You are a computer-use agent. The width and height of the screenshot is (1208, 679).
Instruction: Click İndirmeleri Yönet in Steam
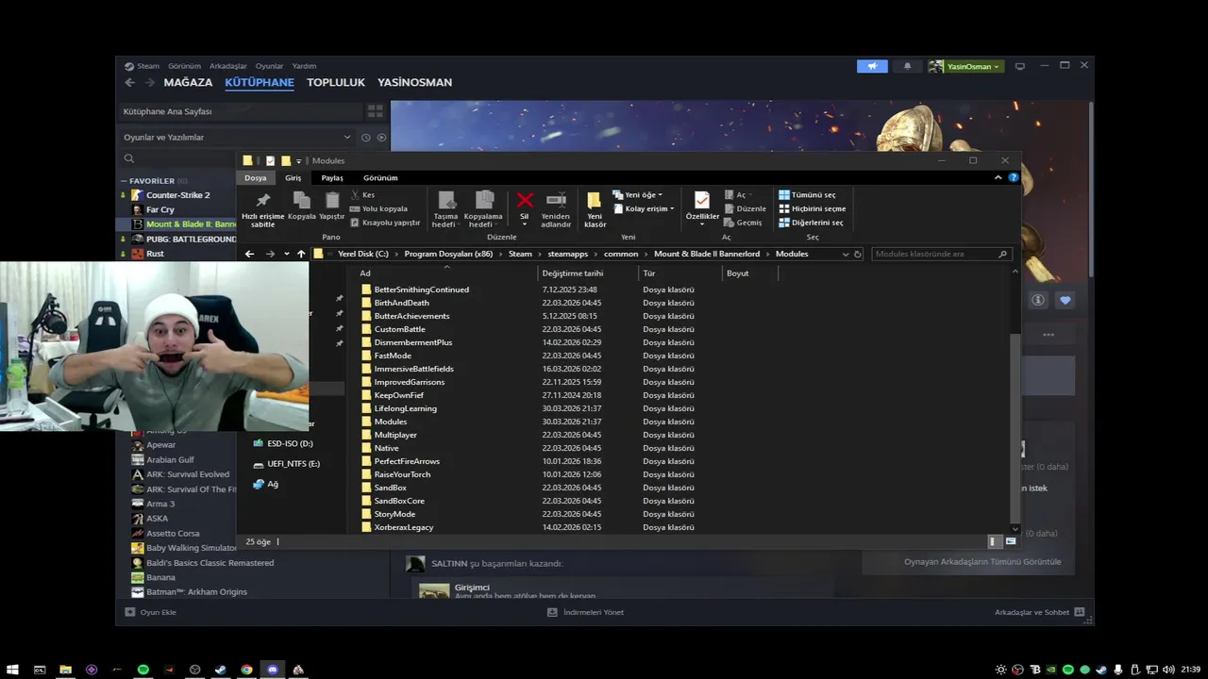pos(585,612)
